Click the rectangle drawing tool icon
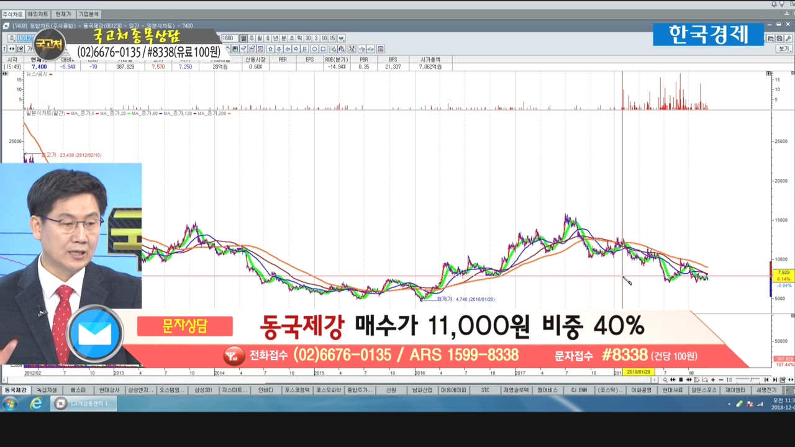Screen dimensions: 795x447 point(323,49)
